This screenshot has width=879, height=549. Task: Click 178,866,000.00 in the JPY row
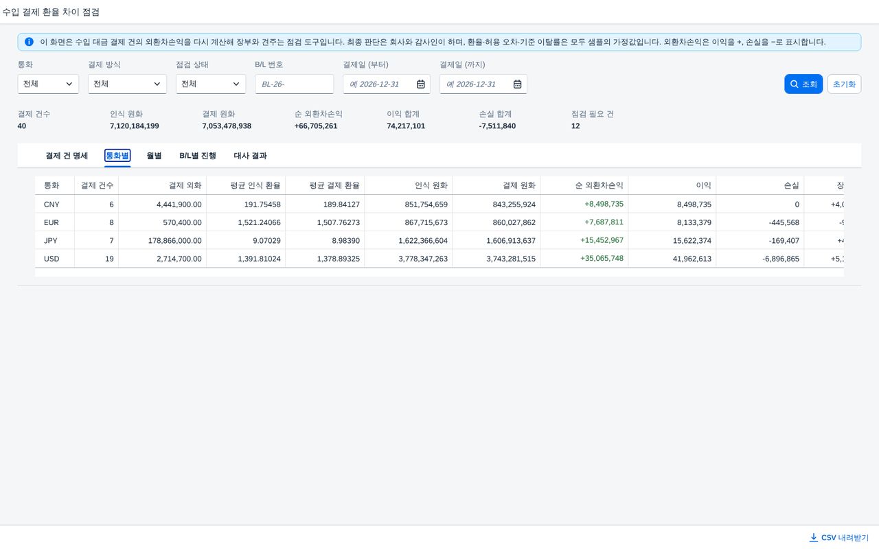click(174, 240)
